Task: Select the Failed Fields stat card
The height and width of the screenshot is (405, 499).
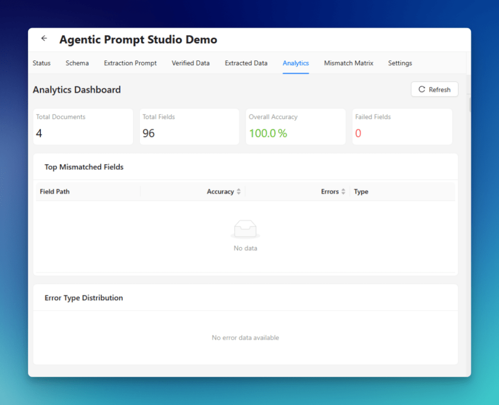Action: [402, 127]
